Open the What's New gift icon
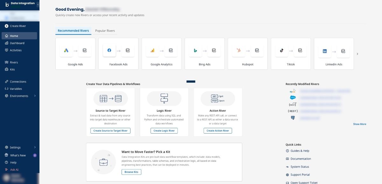This screenshot has width=382, height=184. point(7,155)
